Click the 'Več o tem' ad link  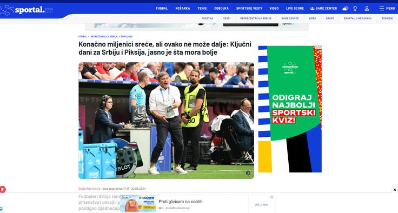click(x=261, y=205)
